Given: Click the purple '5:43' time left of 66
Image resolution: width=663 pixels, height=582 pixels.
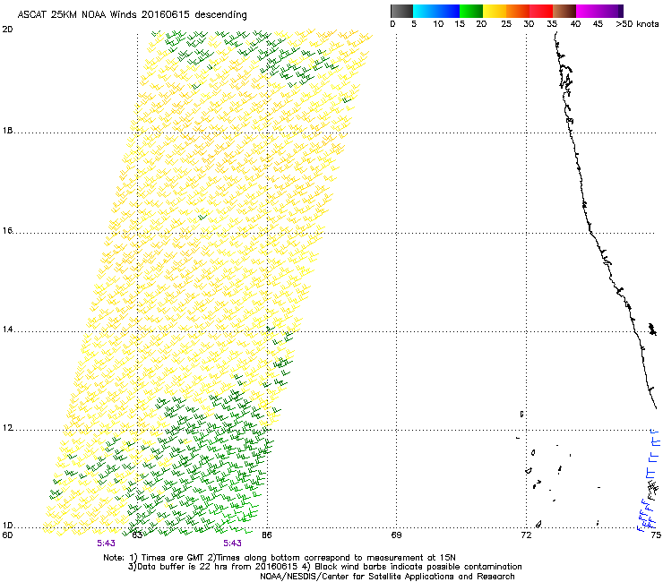Looking at the screenshot, I should pyautogui.click(x=233, y=543).
